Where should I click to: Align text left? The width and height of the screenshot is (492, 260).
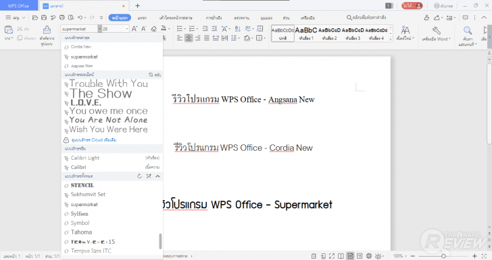point(180,38)
